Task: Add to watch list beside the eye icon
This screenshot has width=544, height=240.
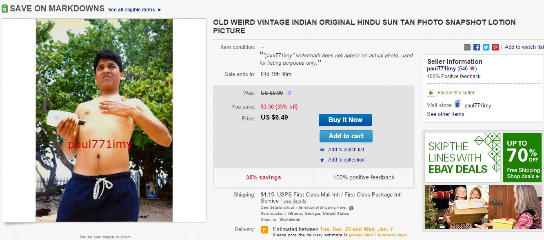Action: (x=346, y=150)
